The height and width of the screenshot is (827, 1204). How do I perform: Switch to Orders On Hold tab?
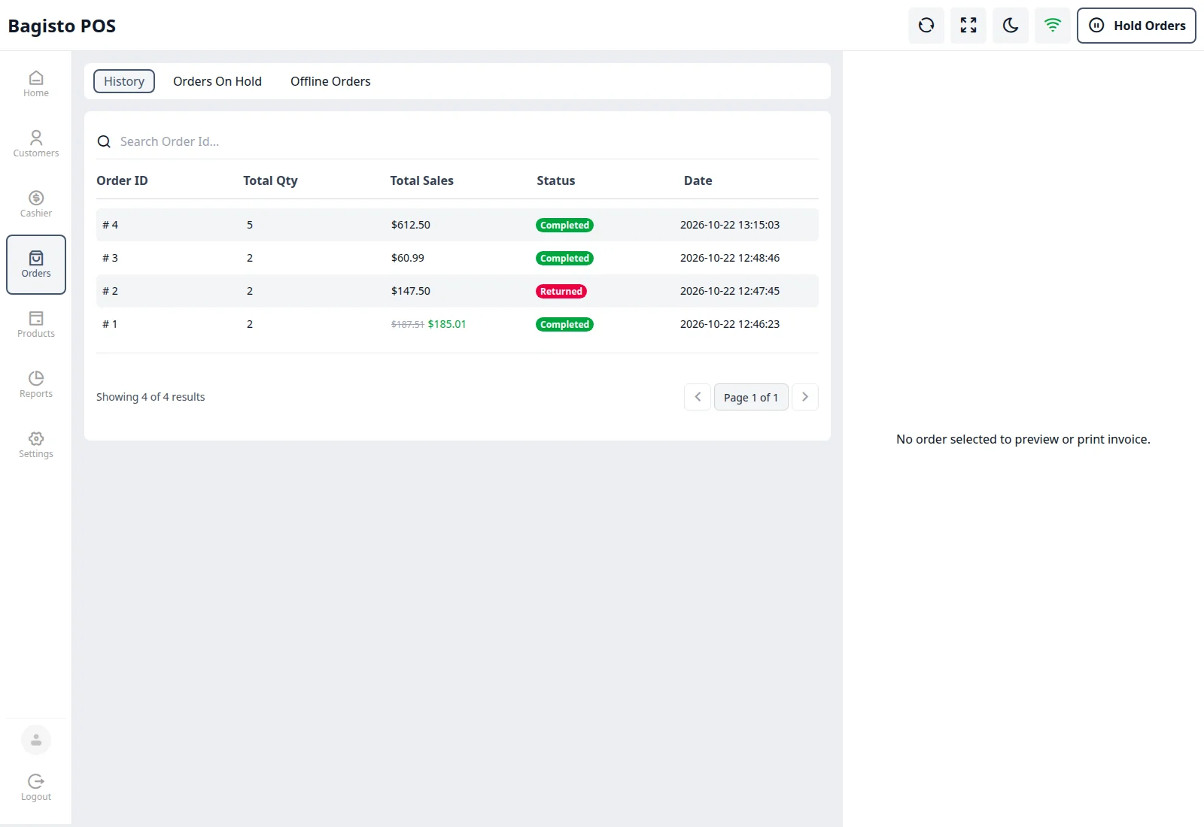217,81
